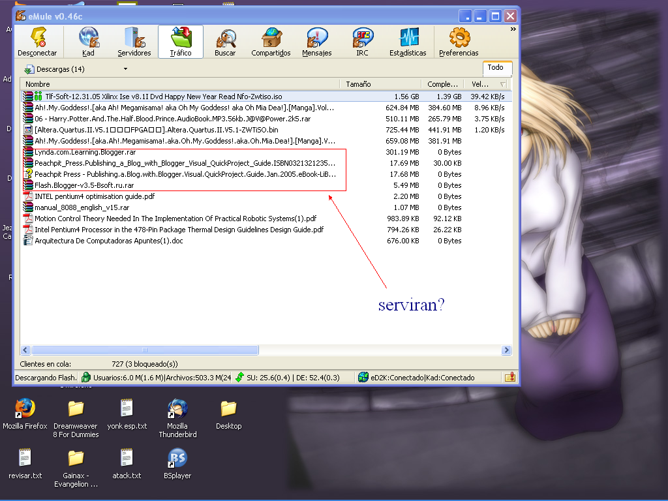Select Peachpit Press eBook-LiB download row
The width and height of the screenshot is (668, 501).
click(x=266, y=174)
